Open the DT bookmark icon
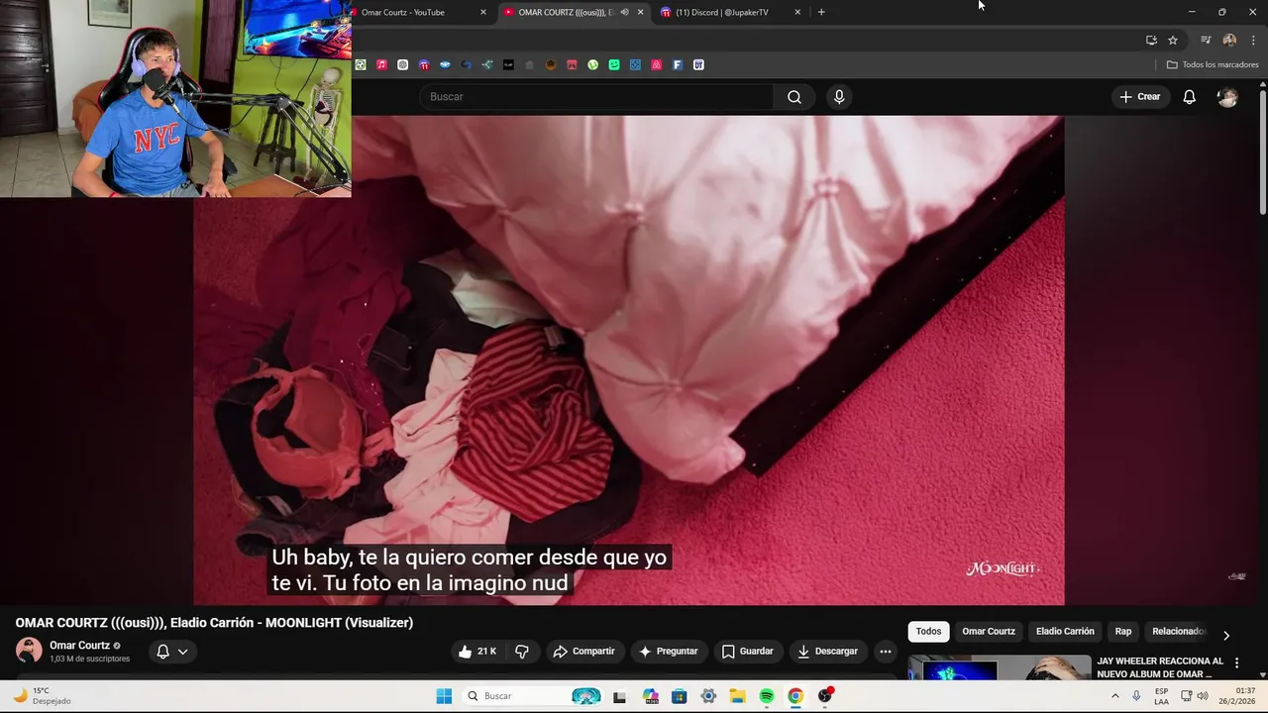 pos(698,65)
